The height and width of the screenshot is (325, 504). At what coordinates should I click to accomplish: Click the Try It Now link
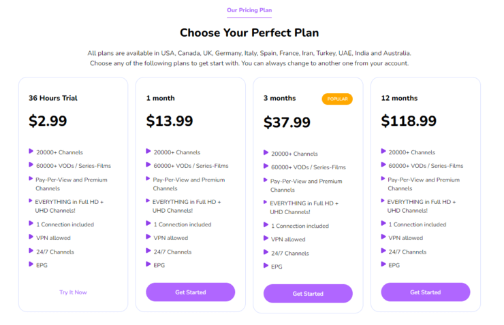(x=73, y=292)
